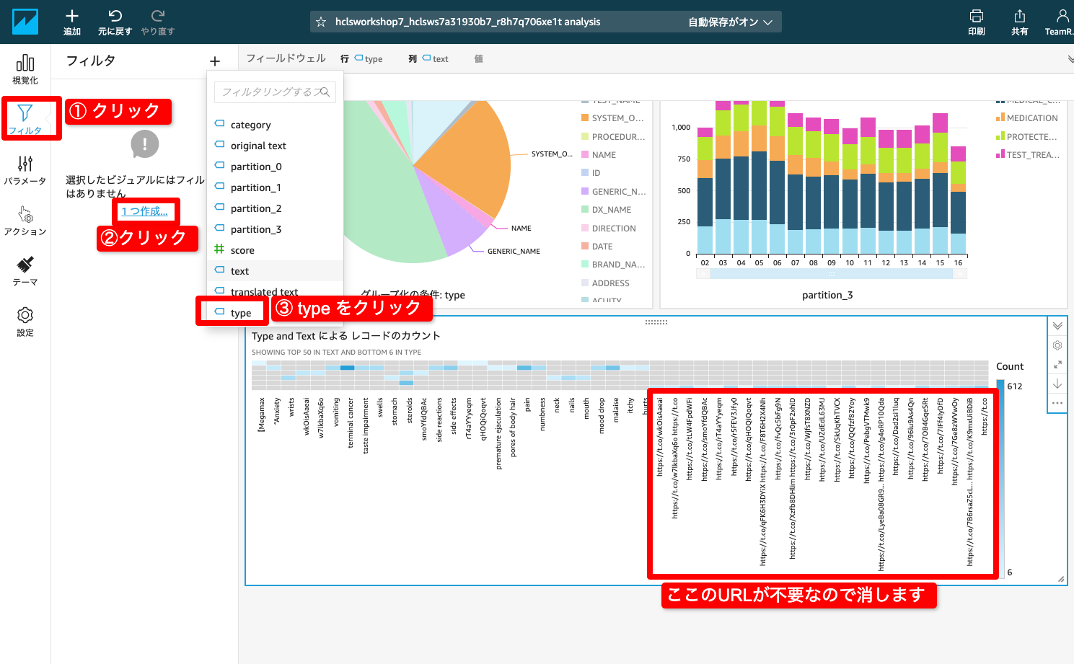The width and height of the screenshot is (1074, 664).
Task: Collapse the heatmap visual menu chevron
Action: pos(1057,326)
